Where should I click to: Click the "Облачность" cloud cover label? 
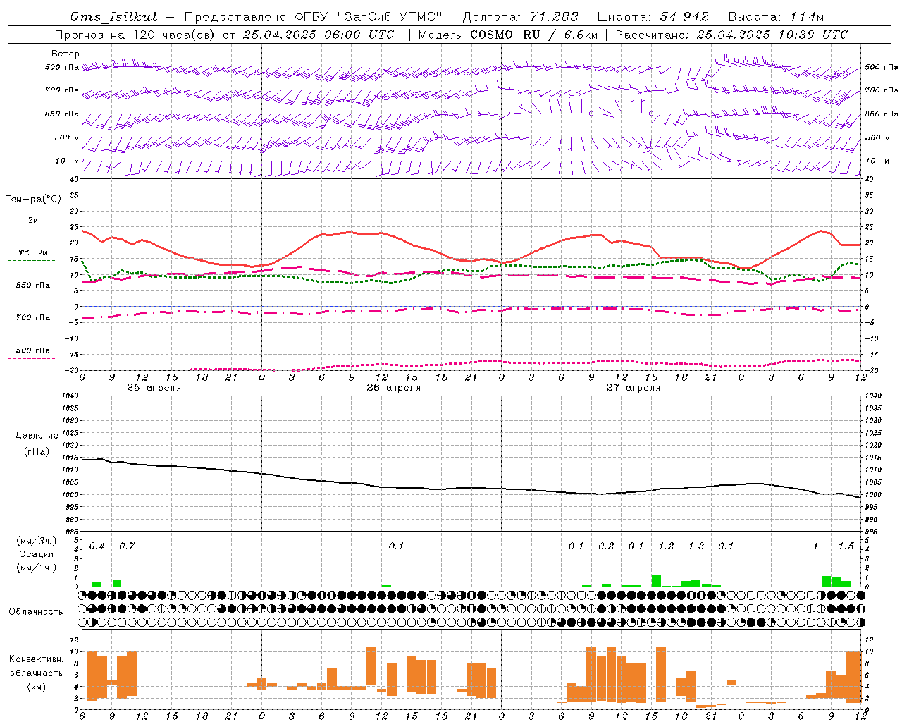36,611
